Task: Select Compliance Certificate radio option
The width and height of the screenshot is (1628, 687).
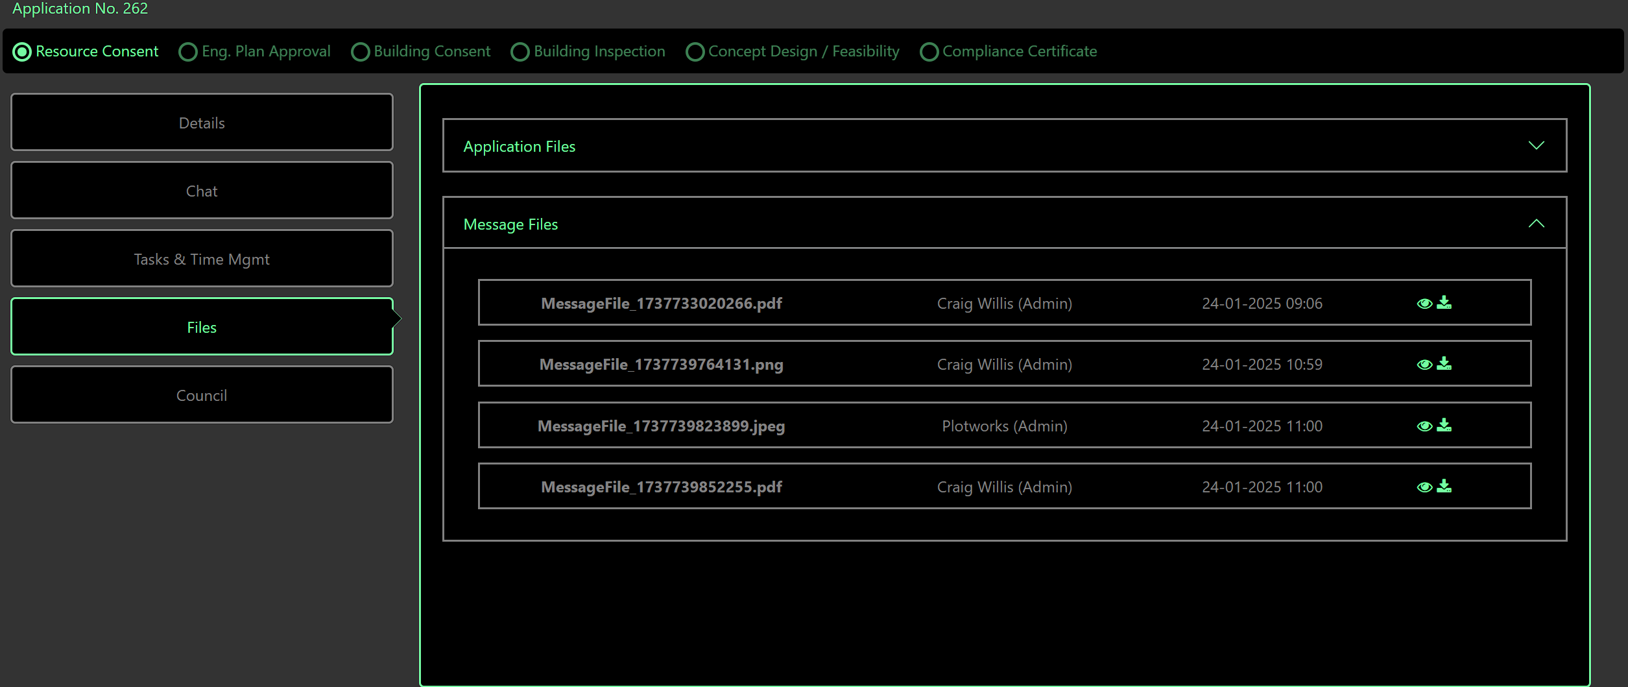Action: 929,52
